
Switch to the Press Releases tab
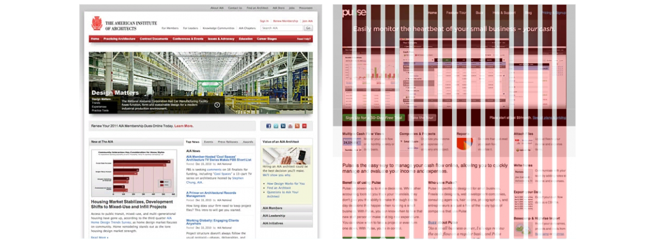(x=228, y=142)
